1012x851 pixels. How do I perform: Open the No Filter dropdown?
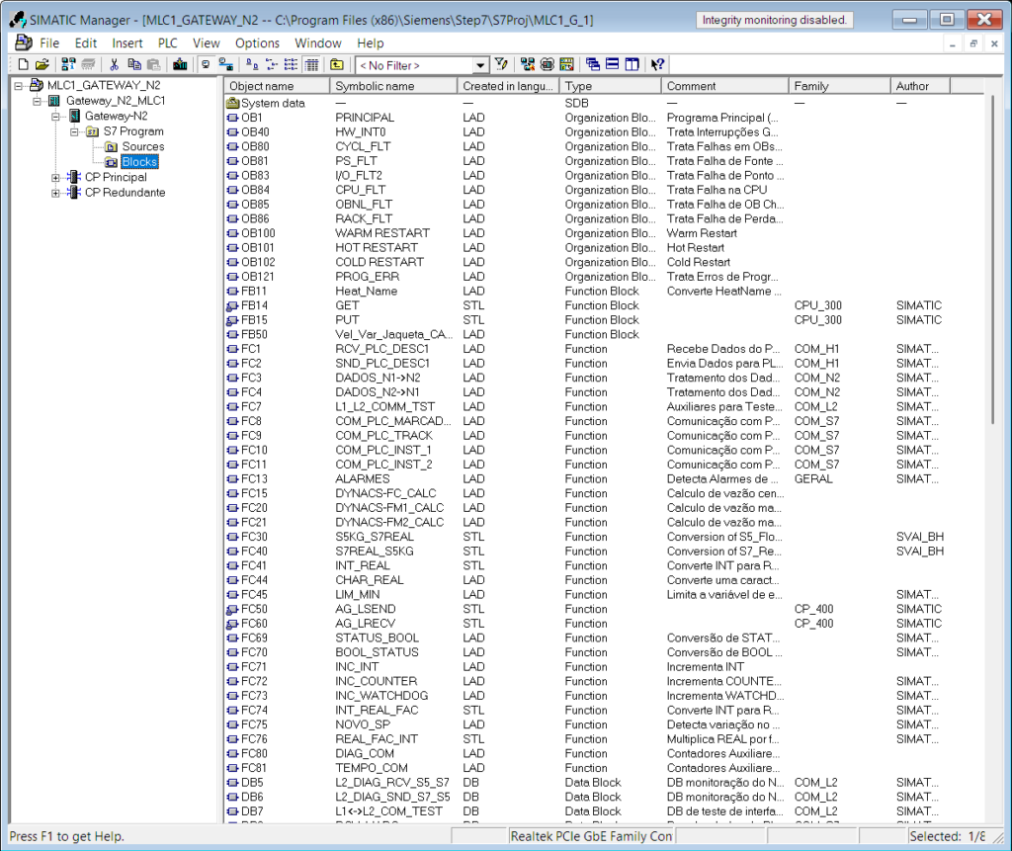(x=480, y=65)
